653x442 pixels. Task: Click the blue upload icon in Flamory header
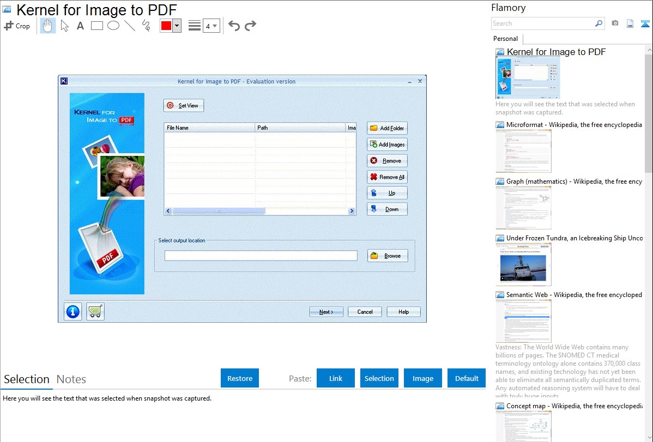point(645,23)
